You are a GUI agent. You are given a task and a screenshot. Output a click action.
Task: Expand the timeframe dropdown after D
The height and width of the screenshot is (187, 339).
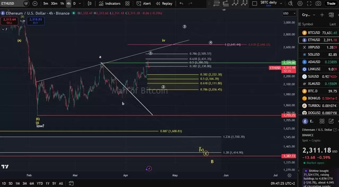click(81, 3)
